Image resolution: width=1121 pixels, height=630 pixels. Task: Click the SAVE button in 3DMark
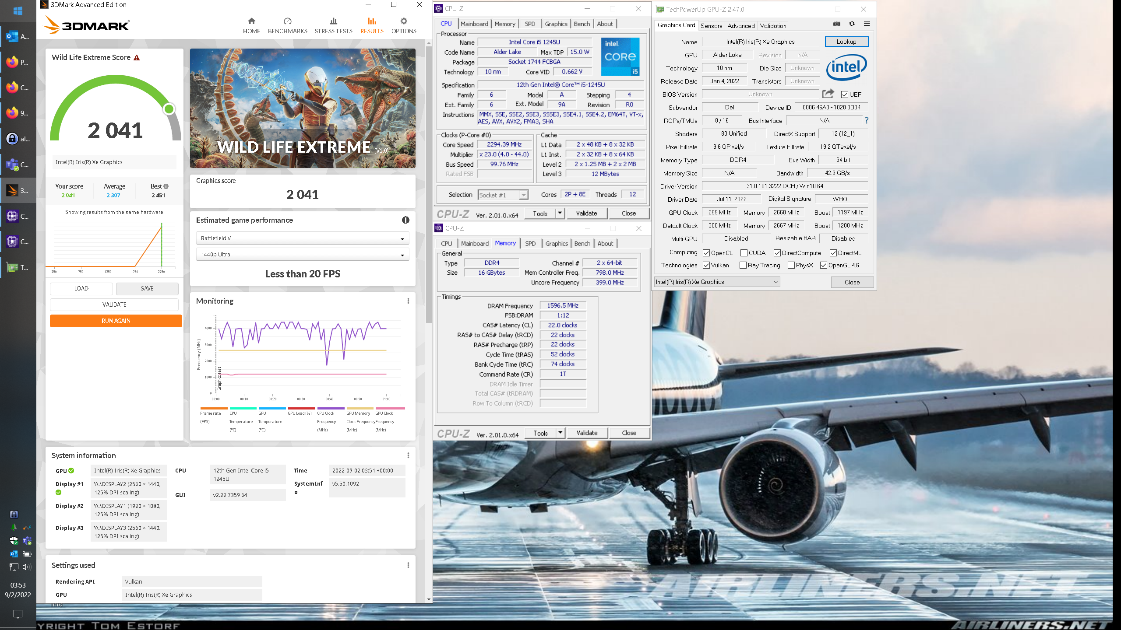[147, 289]
